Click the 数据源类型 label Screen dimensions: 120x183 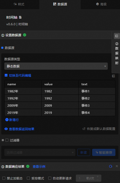(x=12, y=59)
